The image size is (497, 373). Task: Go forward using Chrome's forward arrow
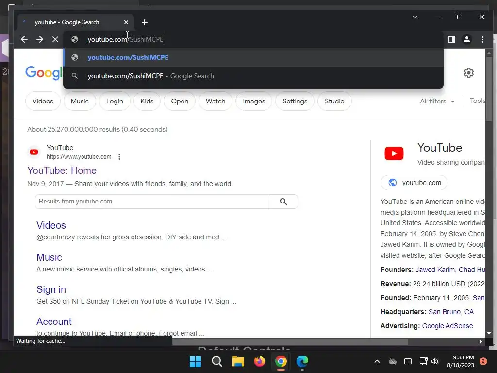(x=40, y=39)
